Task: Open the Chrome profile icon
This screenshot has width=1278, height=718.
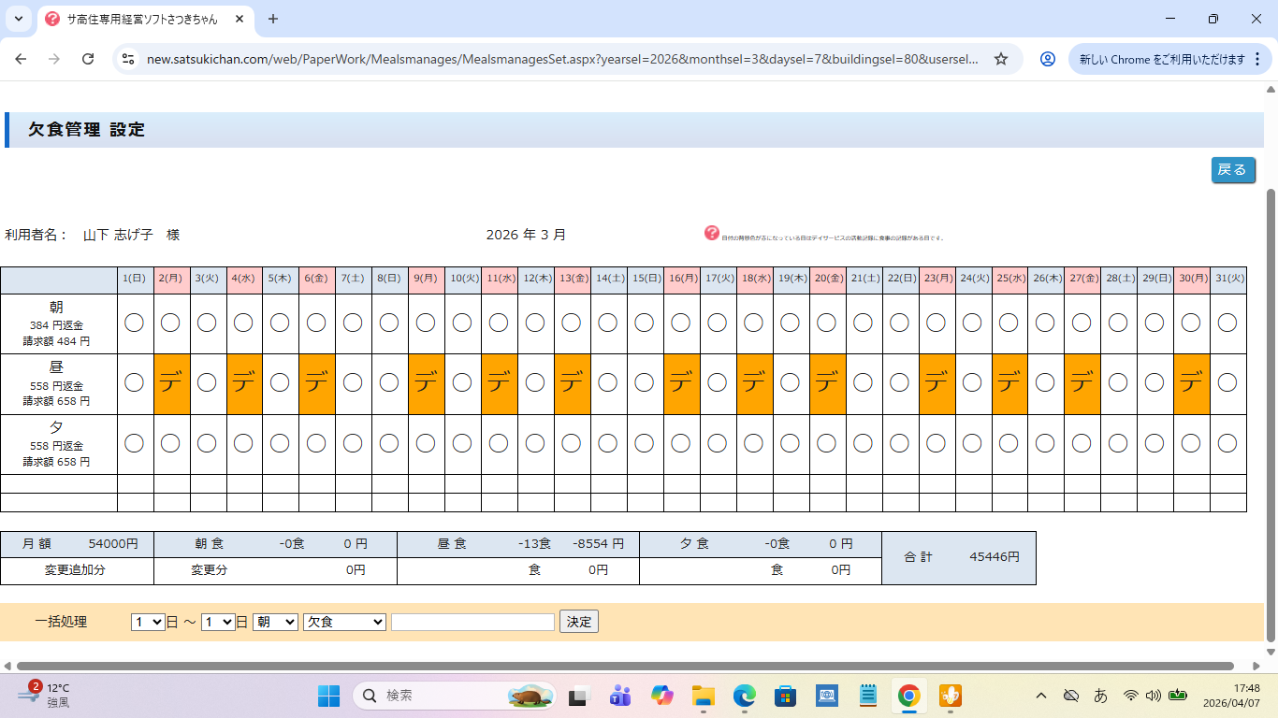Action: click(x=1048, y=59)
